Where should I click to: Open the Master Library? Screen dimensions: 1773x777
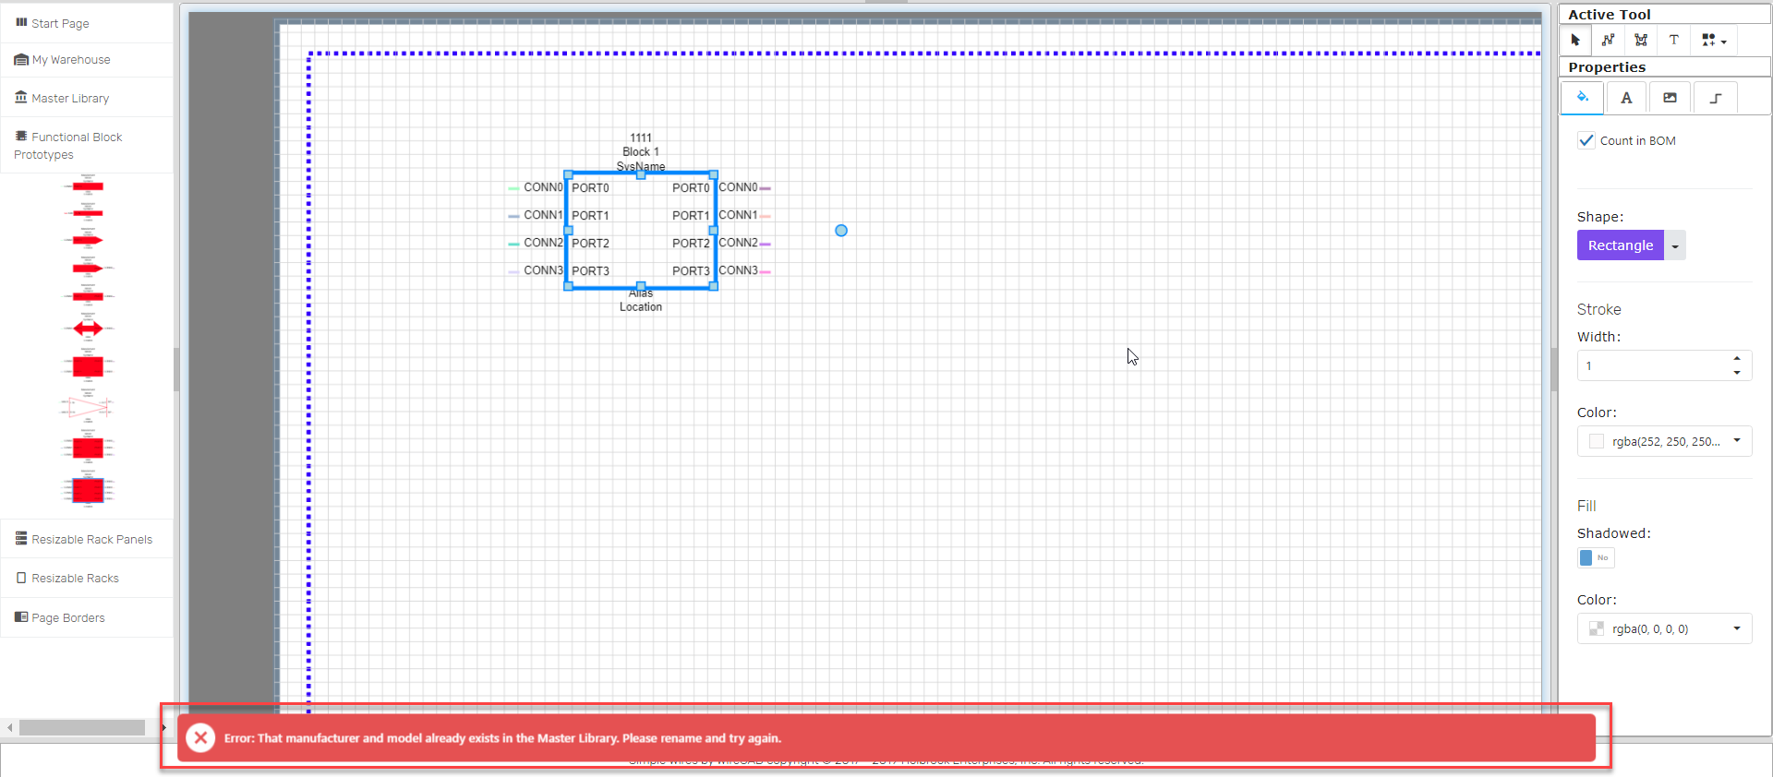[87, 98]
